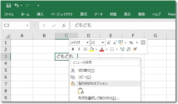178x104 pixels.
Task: Click the Save icon in quick access toolbar
Action: pyautogui.click(x=9, y=6)
